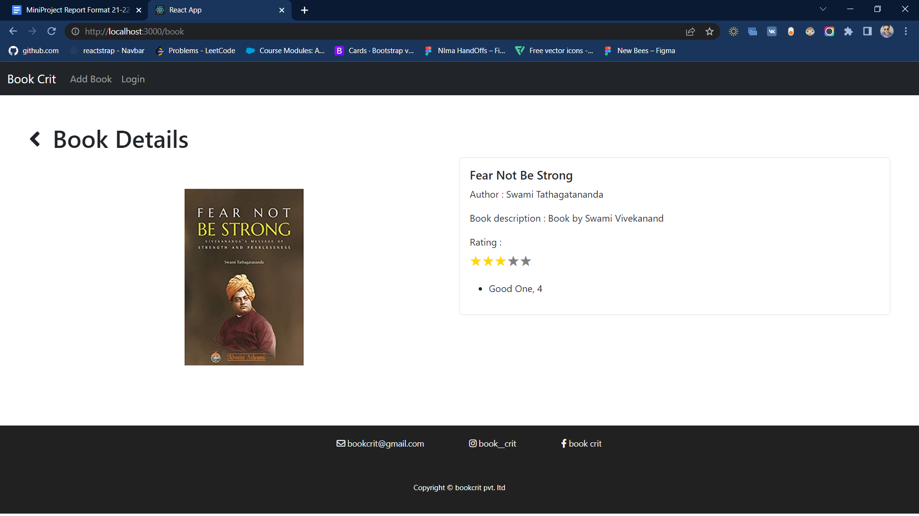Click the colorful ring extension icon
919x516 pixels.
[x=829, y=32]
